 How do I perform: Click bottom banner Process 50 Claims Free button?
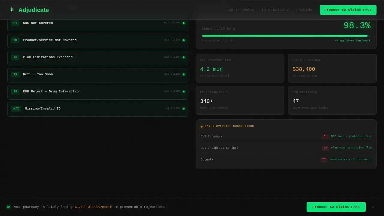pyautogui.click(x=336, y=207)
